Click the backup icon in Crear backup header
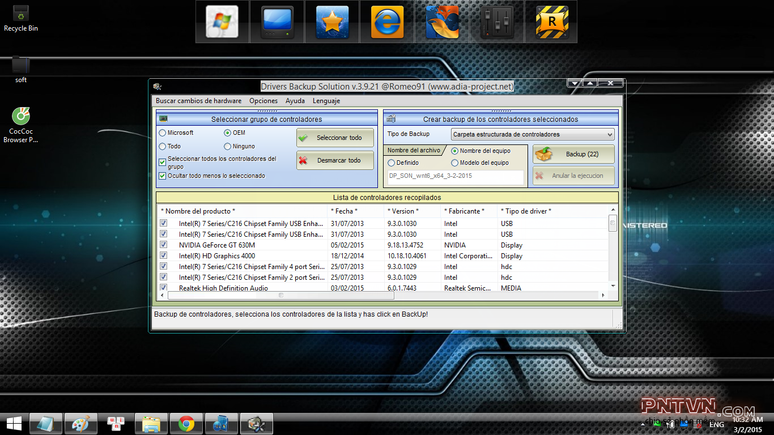The width and height of the screenshot is (774, 435). click(391, 119)
